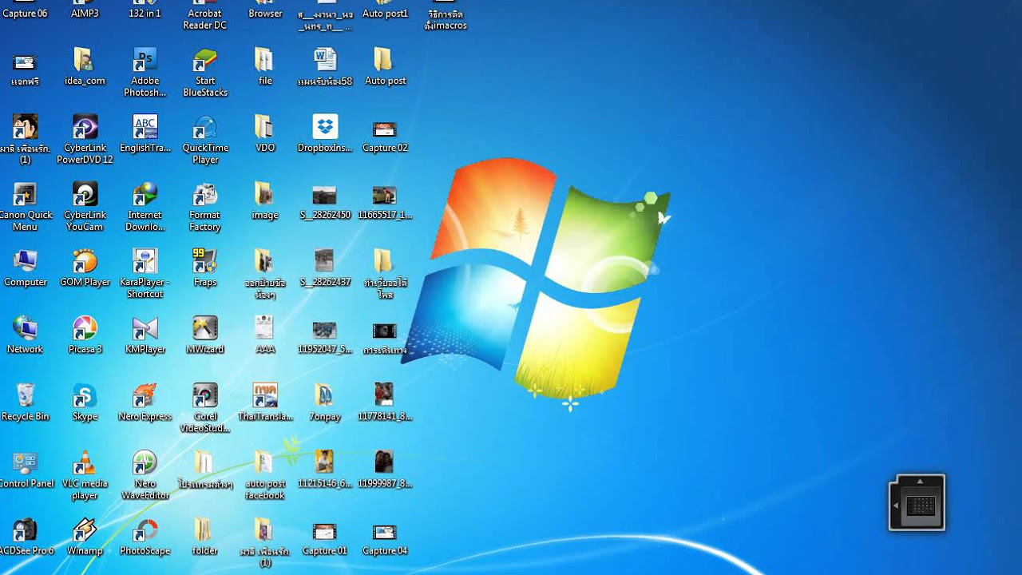Click the Control Panel icon
The height and width of the screenshot is (575, 1022).
pos(25,463)
